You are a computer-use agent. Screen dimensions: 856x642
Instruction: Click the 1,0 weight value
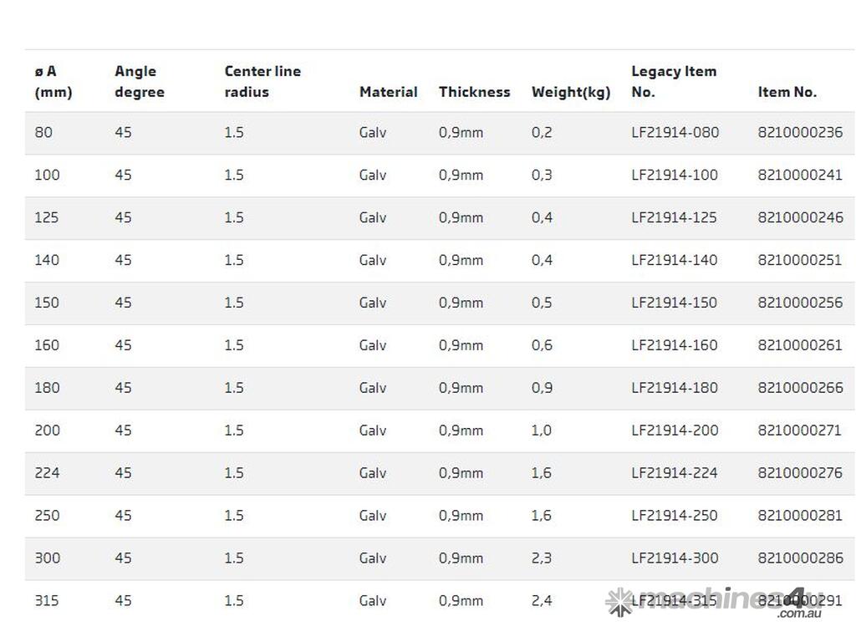pyautogui.click(x=542, y=431)
